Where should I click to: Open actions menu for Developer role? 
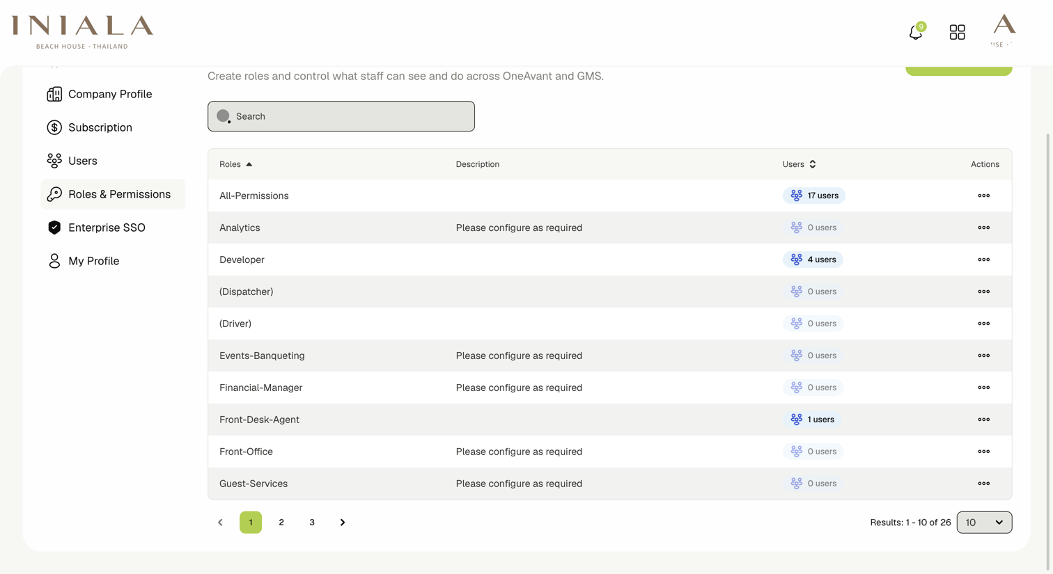[x=983, y=260]
